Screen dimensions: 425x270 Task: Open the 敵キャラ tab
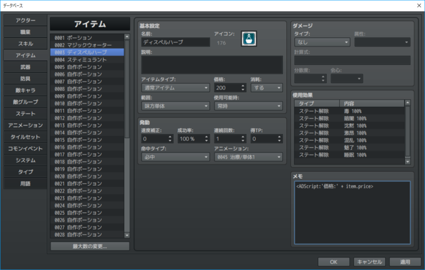click(25, 90)
